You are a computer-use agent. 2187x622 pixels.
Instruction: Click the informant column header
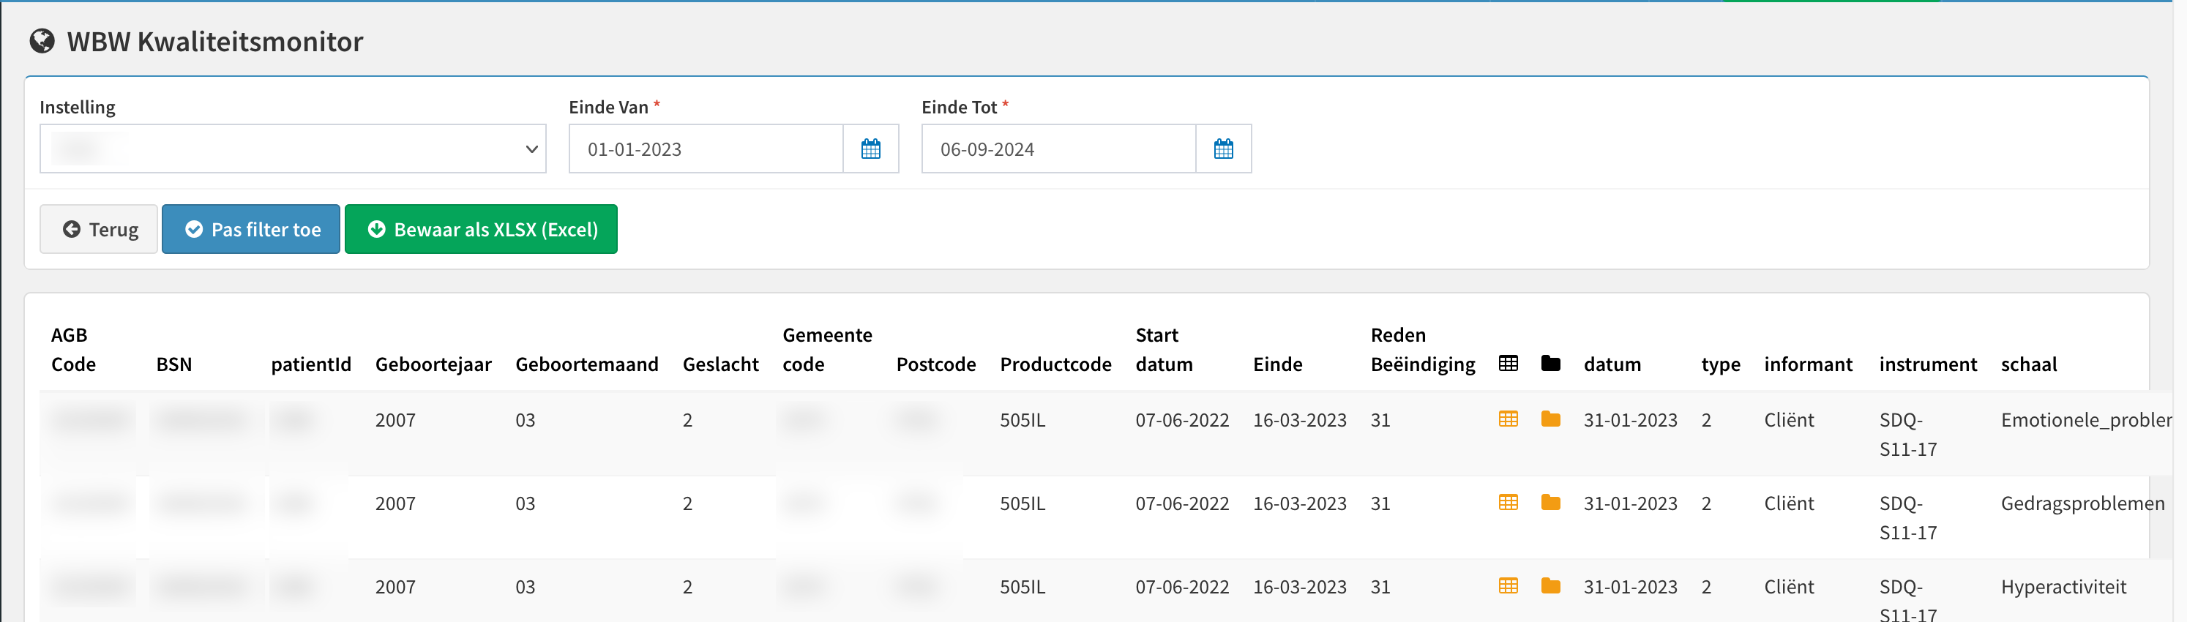(x=1809, y=364)
